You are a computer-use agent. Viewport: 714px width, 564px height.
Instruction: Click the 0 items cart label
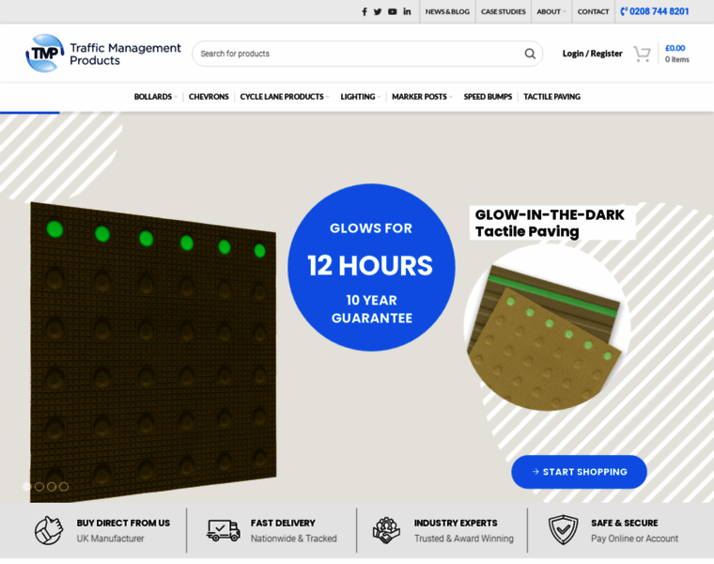[x=676, y=59]
